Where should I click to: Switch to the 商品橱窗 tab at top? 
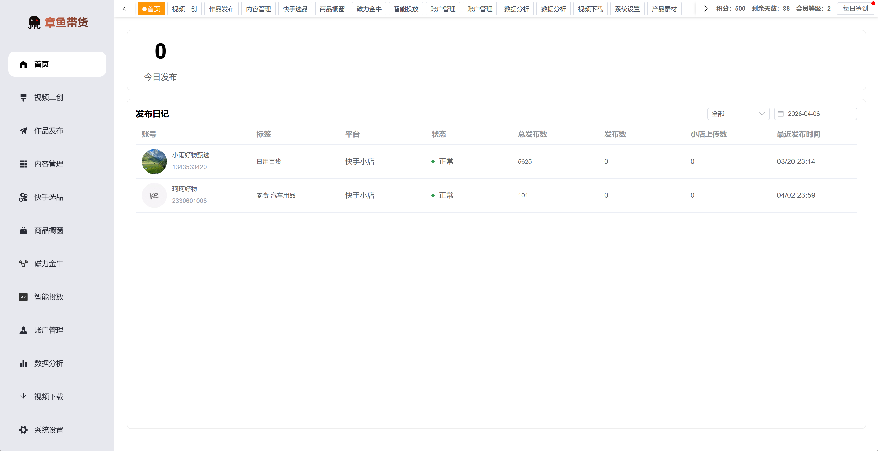[332, 9]
